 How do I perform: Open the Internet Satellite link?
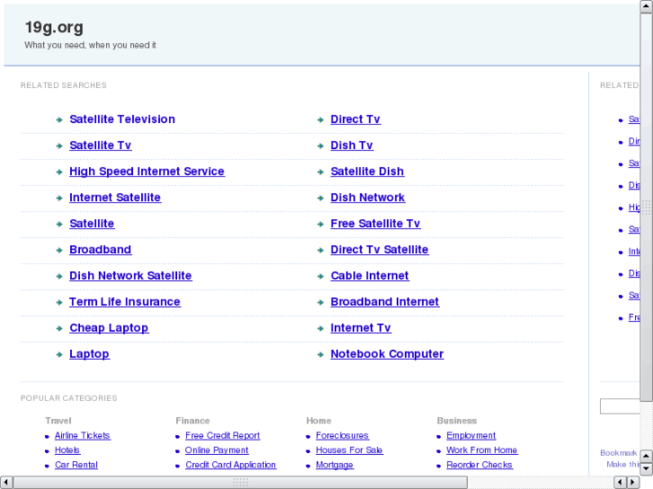[x=115, y=197]
